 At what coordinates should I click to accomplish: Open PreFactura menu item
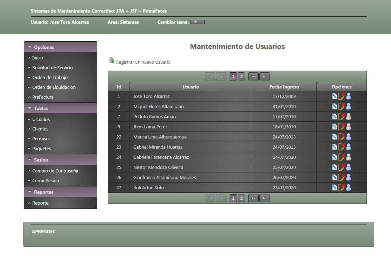(43, 97)
